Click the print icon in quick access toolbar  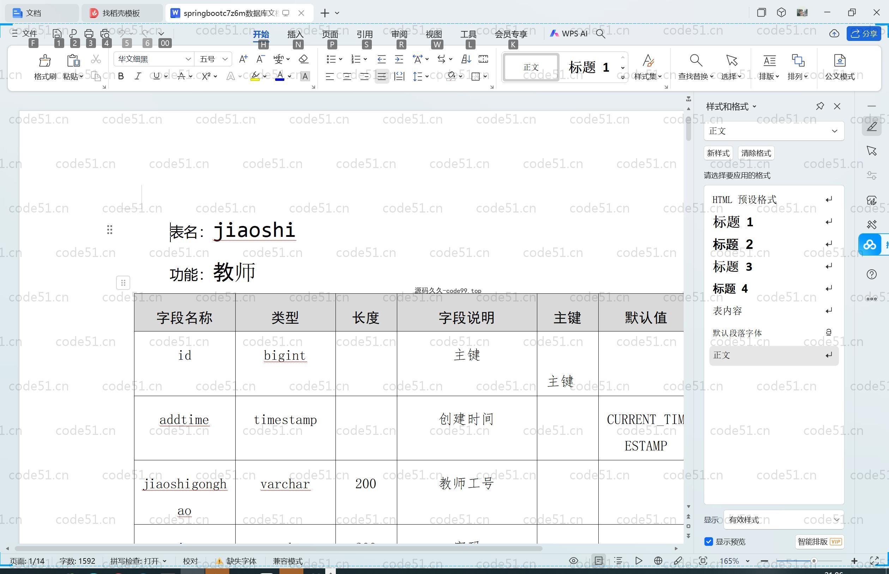tap(89, 34)
